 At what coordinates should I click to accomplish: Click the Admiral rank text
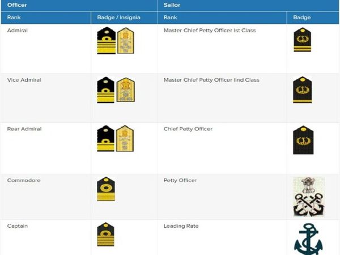(17, 31)
